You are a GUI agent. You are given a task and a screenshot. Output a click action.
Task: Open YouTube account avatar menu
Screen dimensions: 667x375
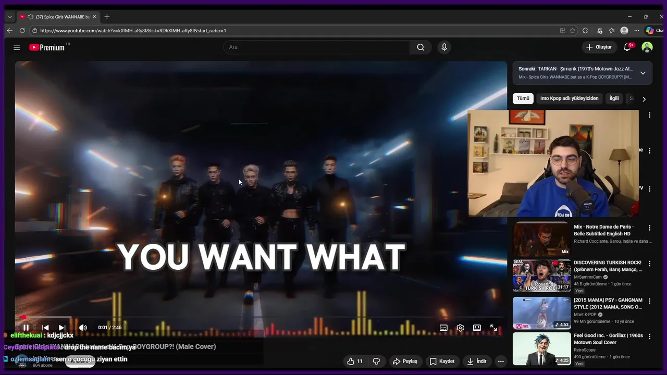pos(647,47)
